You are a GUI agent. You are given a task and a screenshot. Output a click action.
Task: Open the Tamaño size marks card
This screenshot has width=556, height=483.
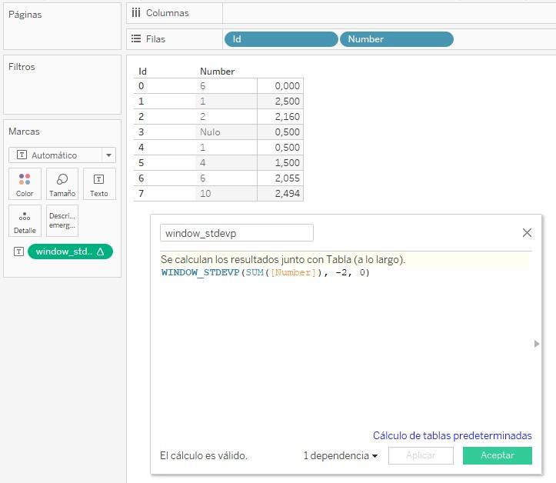coord(62,184)
